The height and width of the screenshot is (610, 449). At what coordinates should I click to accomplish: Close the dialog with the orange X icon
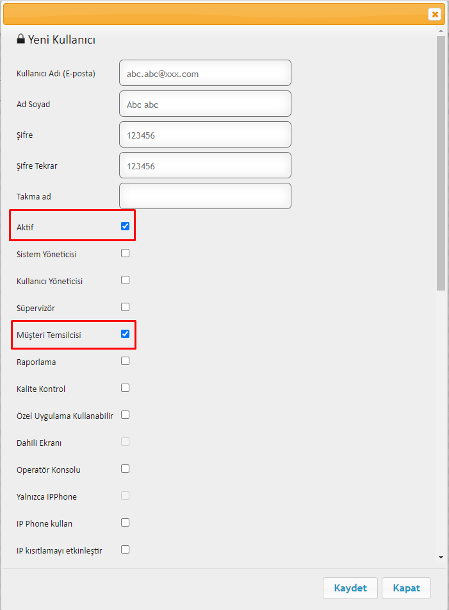[x=435, y=14]
